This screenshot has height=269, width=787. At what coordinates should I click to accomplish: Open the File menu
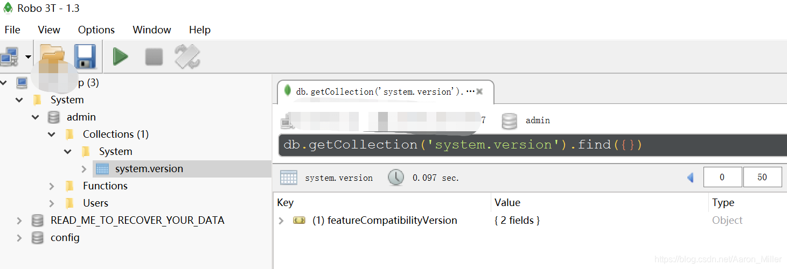[x=12, y=30]
